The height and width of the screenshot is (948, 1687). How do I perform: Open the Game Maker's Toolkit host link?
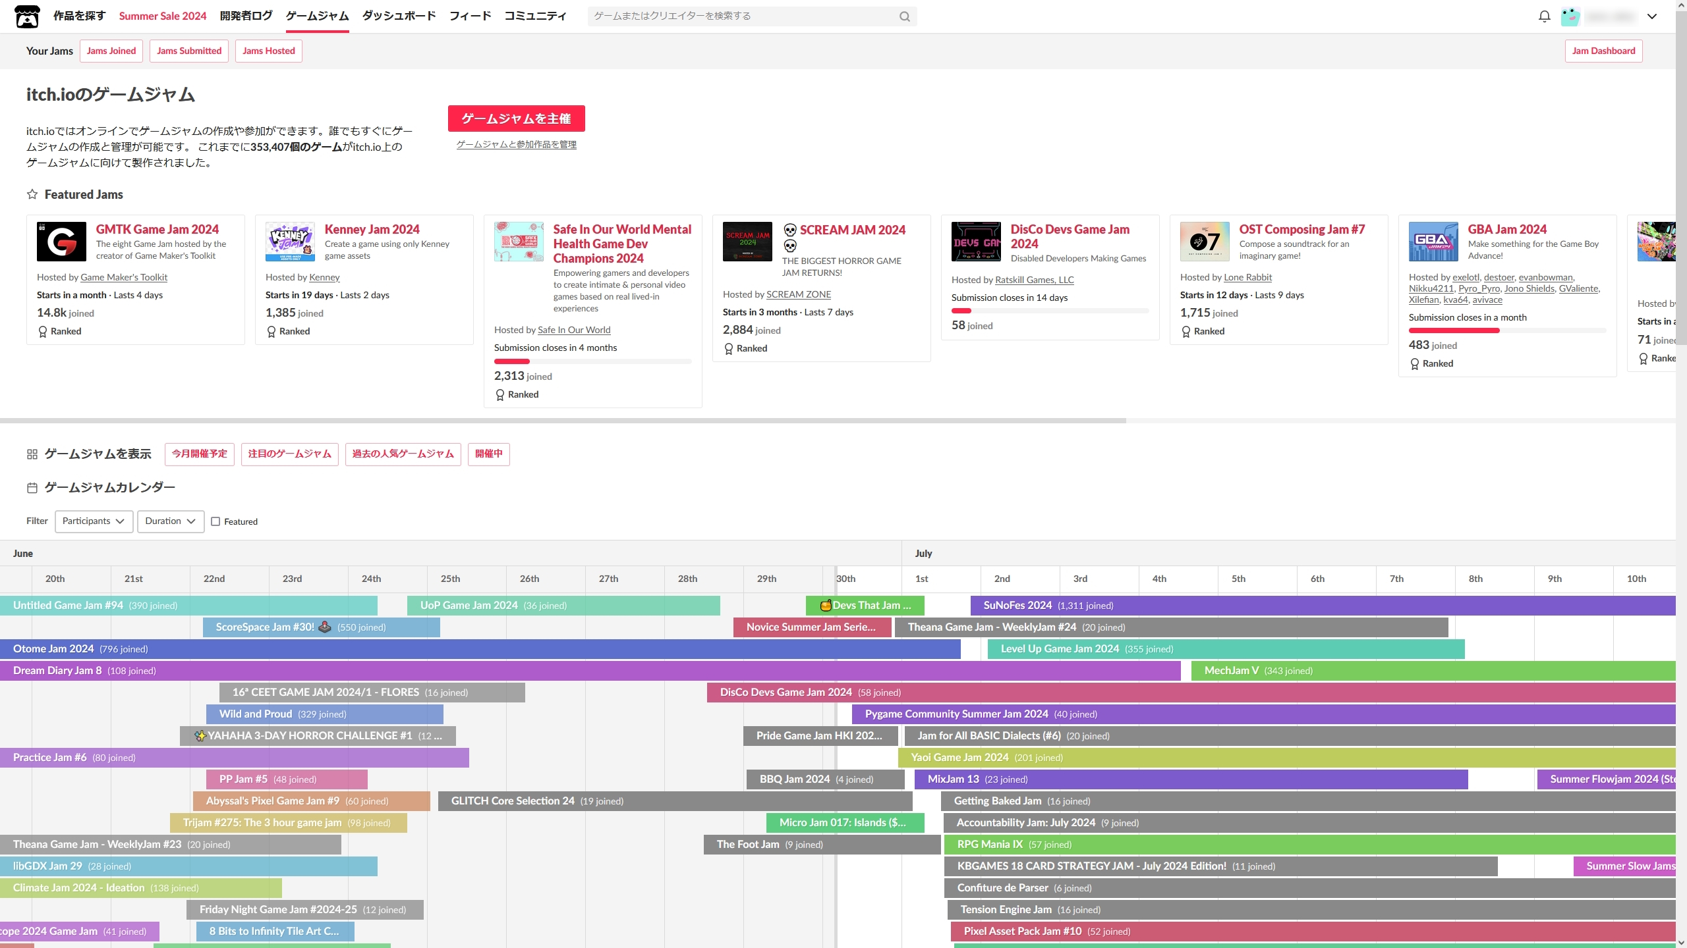tap(124, 277)
